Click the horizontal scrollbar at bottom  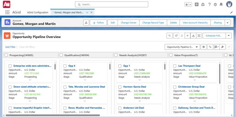[53, 115]
